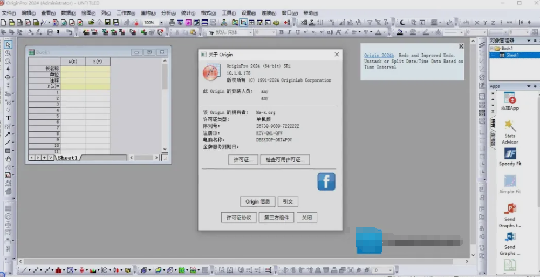The width and height of the screenshot is (540, 277).
Task: Open the Stats Advisor app
Action: pos(510,132)
